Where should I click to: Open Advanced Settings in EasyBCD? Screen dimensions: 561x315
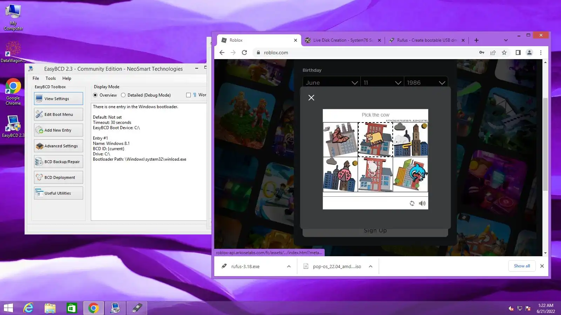[59, 146]
